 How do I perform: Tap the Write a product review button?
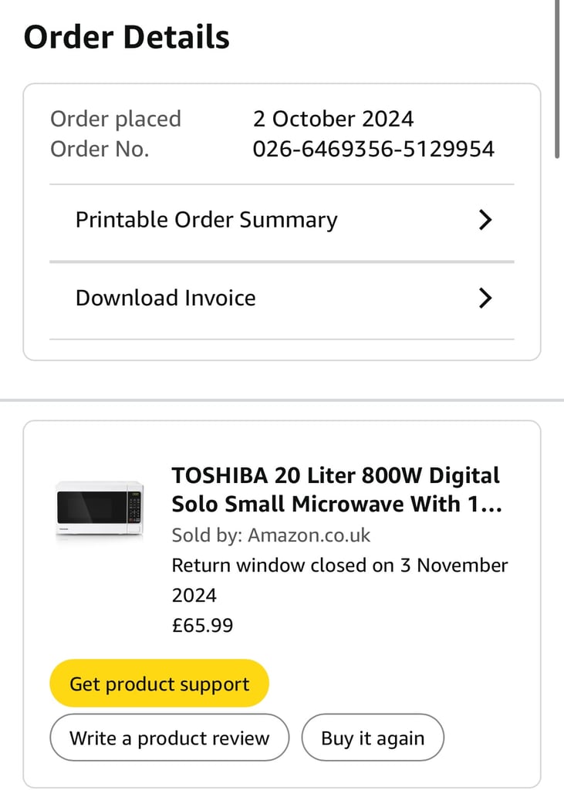click(169, 738)
